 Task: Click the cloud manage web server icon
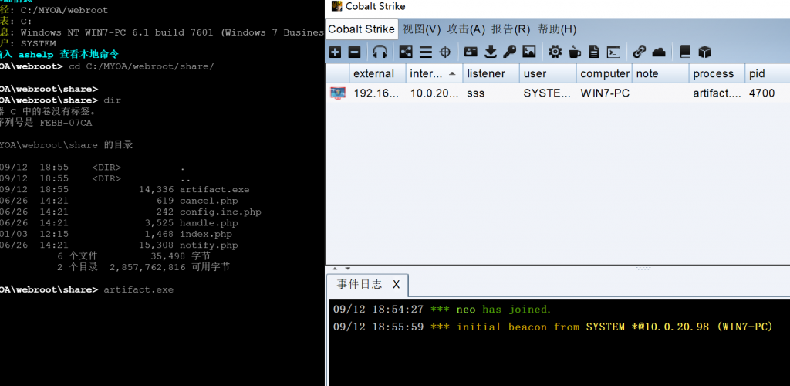659,52
